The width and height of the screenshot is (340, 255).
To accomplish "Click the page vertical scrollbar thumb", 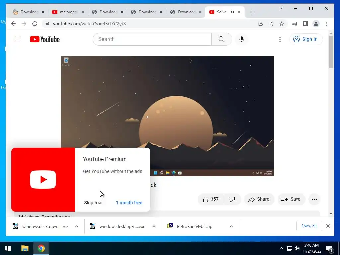I will [331, 51].
